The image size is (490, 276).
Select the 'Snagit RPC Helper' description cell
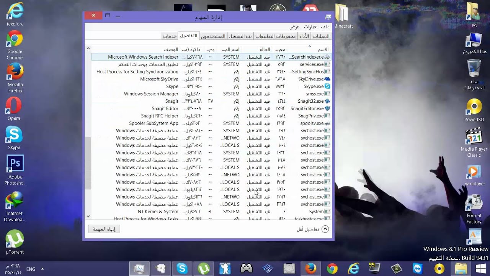point(160,116)
